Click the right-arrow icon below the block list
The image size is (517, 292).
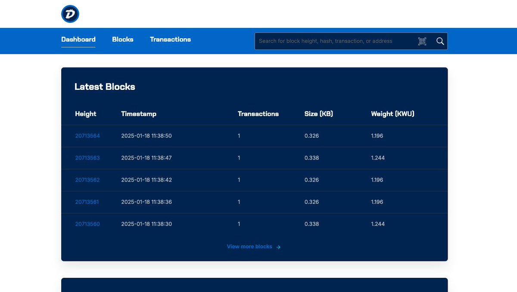click(x=278, y=247)
